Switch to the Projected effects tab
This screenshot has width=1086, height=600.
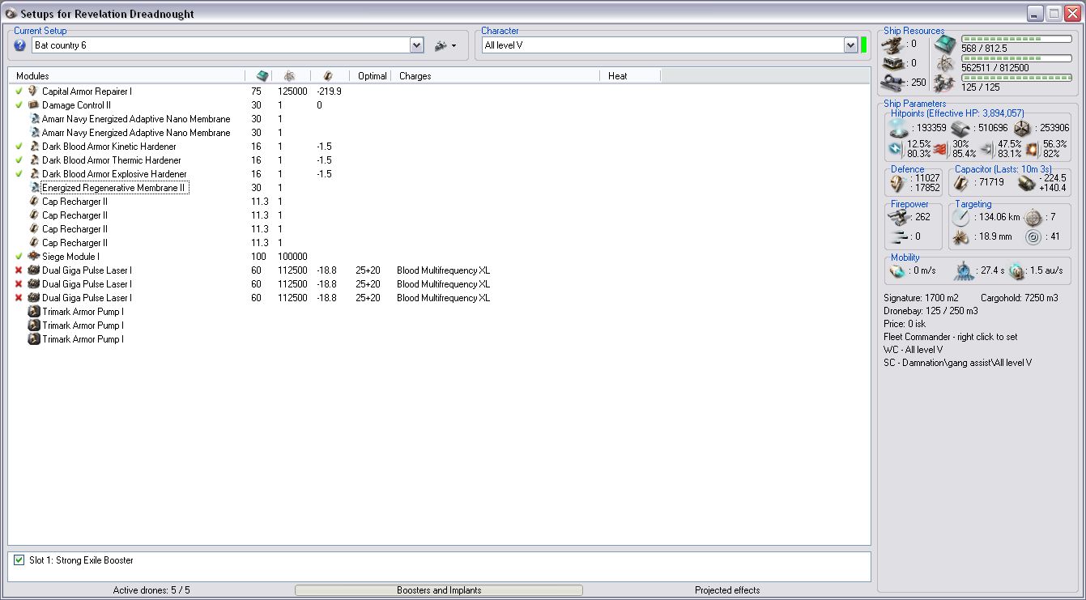pyautogui.click(x=727, y=590)
